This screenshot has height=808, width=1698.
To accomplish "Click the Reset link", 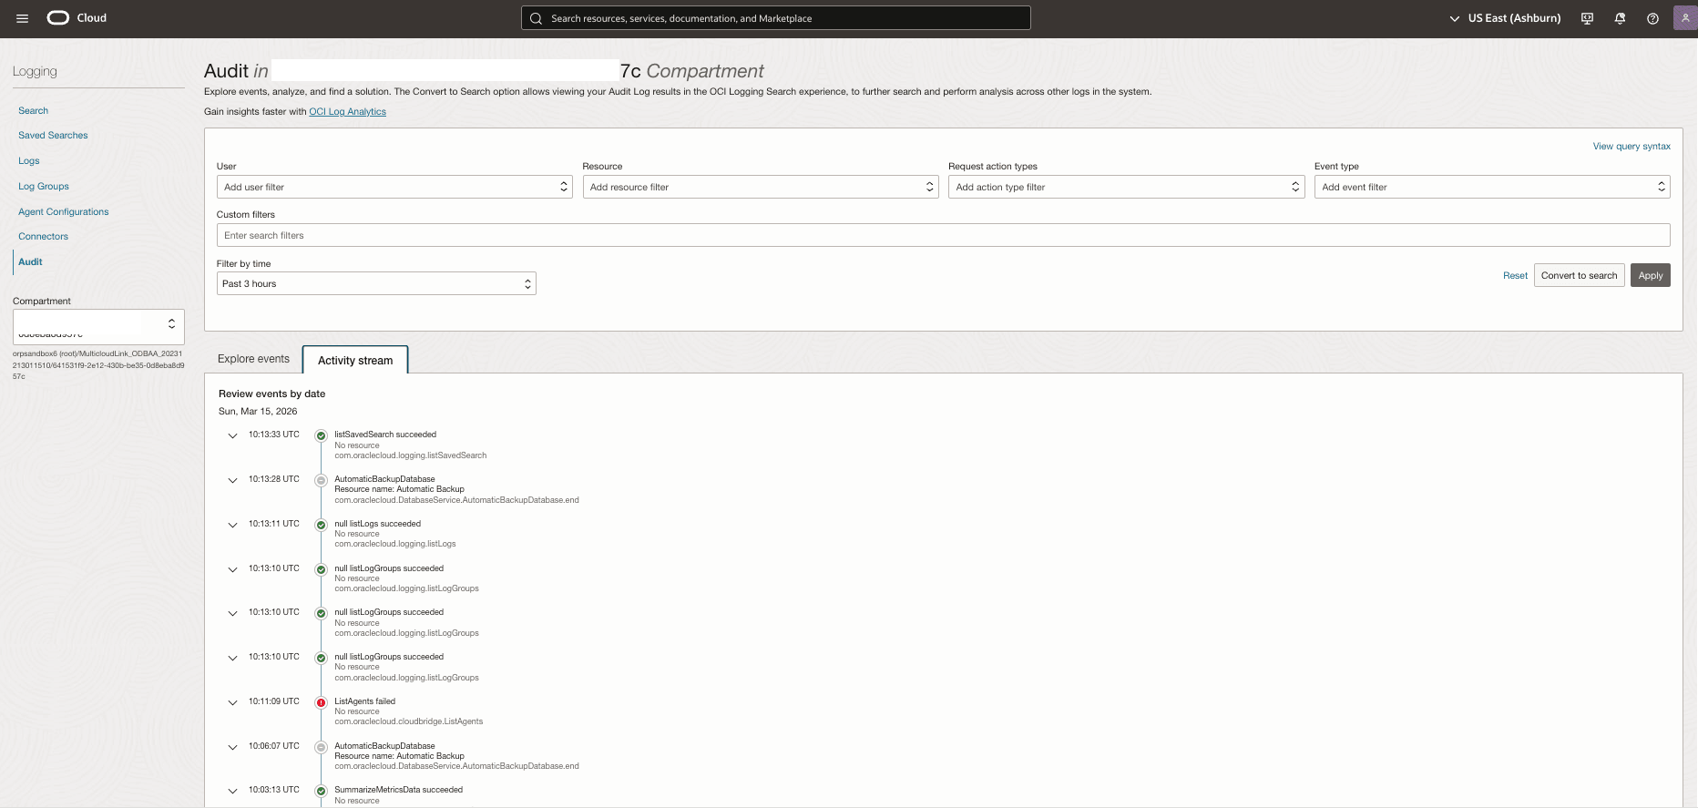I will click(1515, 276).
